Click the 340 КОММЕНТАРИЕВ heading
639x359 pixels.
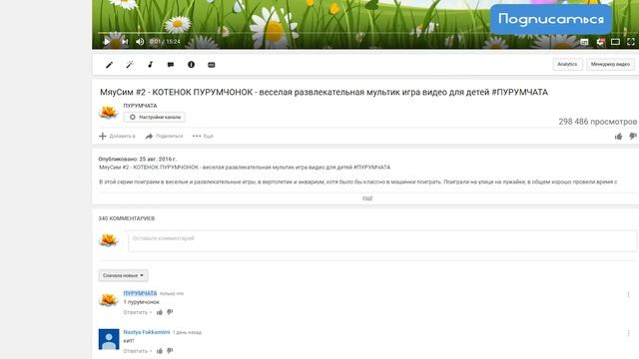coord(127,218)
